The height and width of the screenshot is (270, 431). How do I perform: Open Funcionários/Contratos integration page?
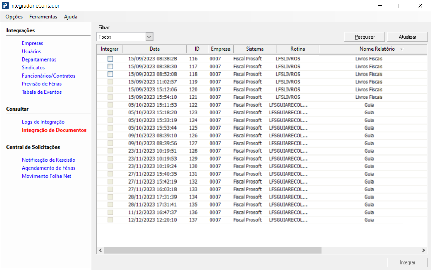tap(48, 76)
